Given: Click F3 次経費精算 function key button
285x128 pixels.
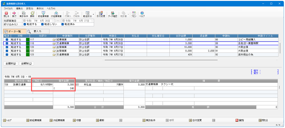Looking at the screenshot, I should [x=57, y=120].
